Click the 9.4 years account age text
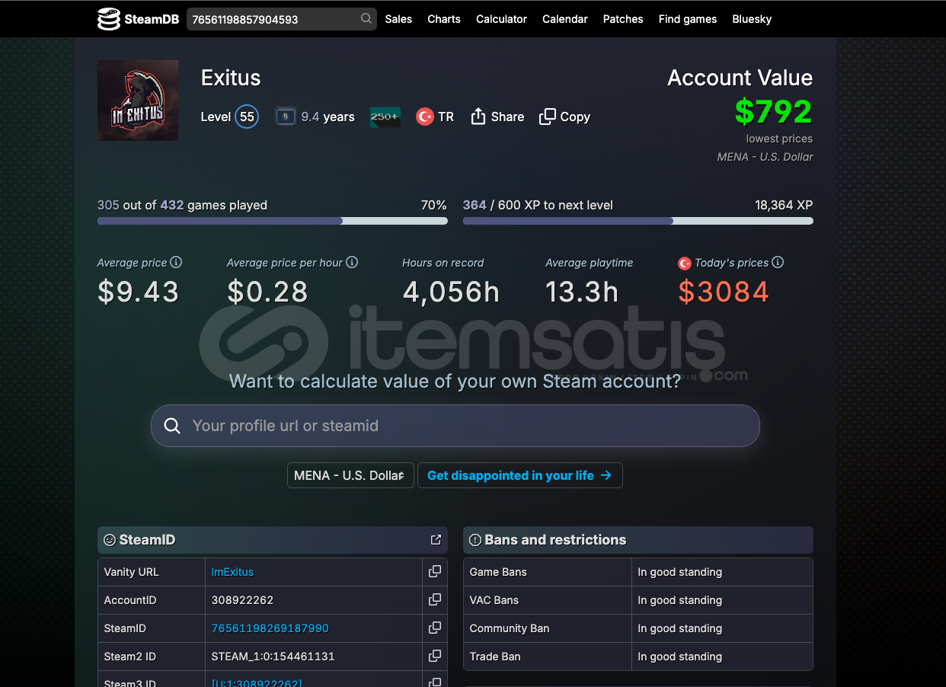The width and height of the screenshot is (946, 687). click(328, 117)
